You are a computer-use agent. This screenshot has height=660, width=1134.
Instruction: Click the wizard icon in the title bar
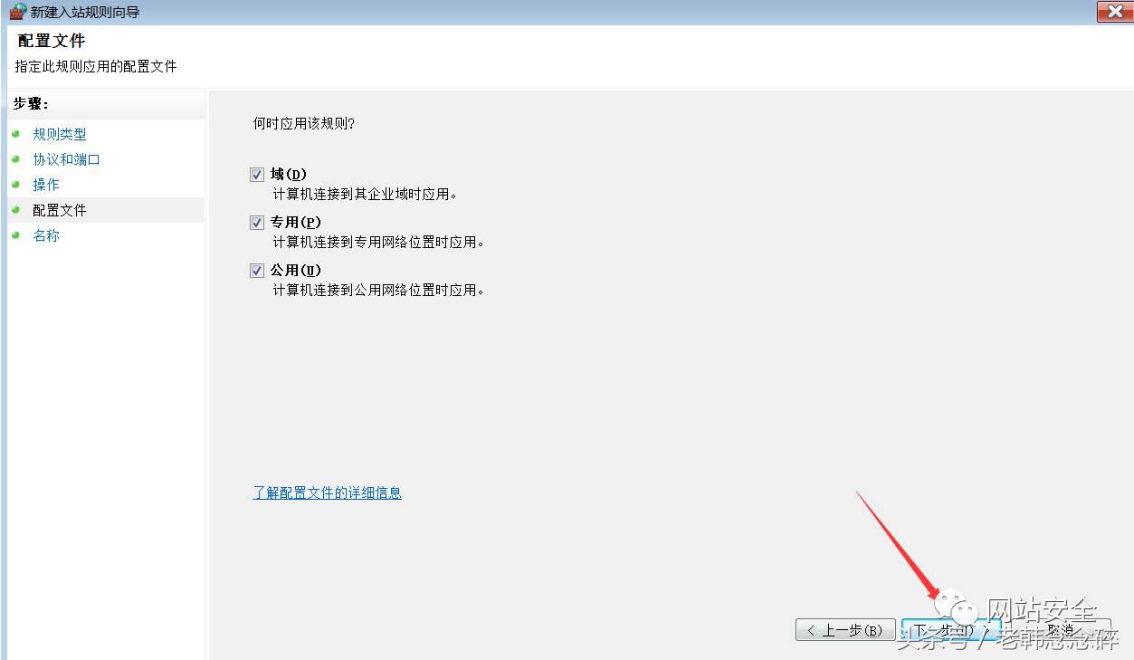click(x=17, y=12)
